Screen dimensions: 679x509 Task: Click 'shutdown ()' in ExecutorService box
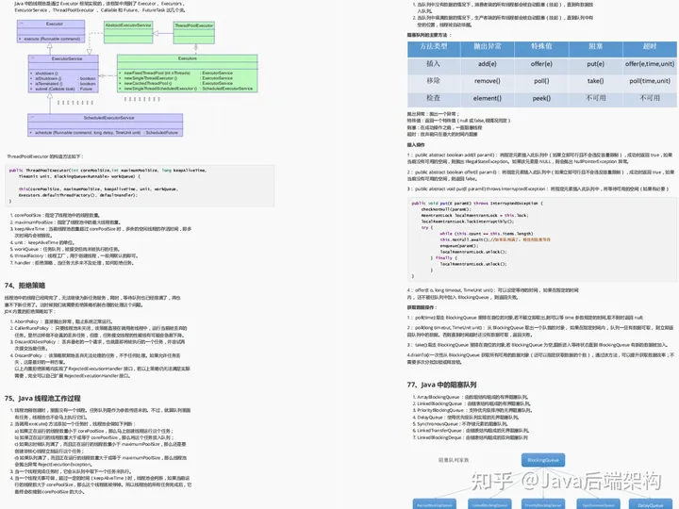(x=46, y=74)
